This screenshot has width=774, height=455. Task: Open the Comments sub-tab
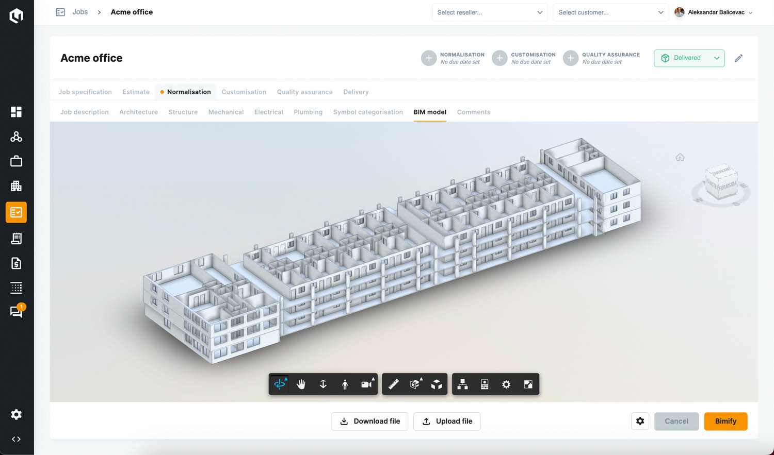[473, 112]
